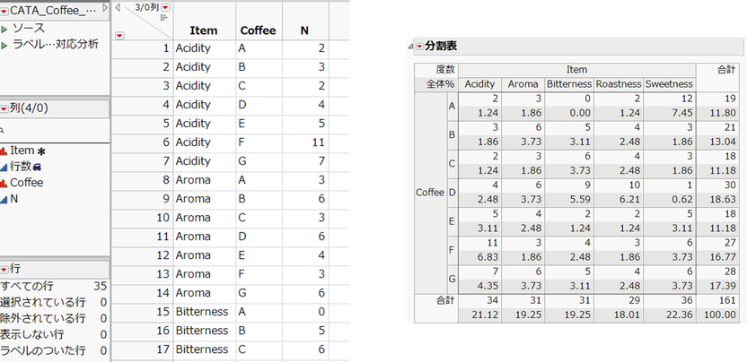
Task: Click the formula lock icon next to 行数
Action: (x=37, y=167)
